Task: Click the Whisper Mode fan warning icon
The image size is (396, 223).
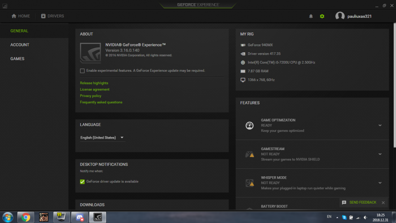Action: click(249, 183)
